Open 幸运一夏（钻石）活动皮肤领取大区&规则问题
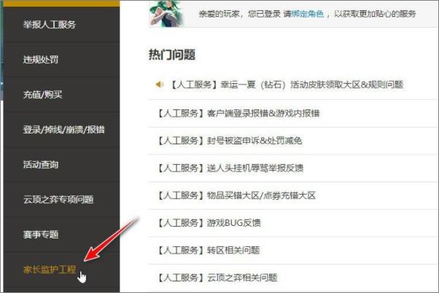Viewport: 439px width, 293px height. (287, 85)
